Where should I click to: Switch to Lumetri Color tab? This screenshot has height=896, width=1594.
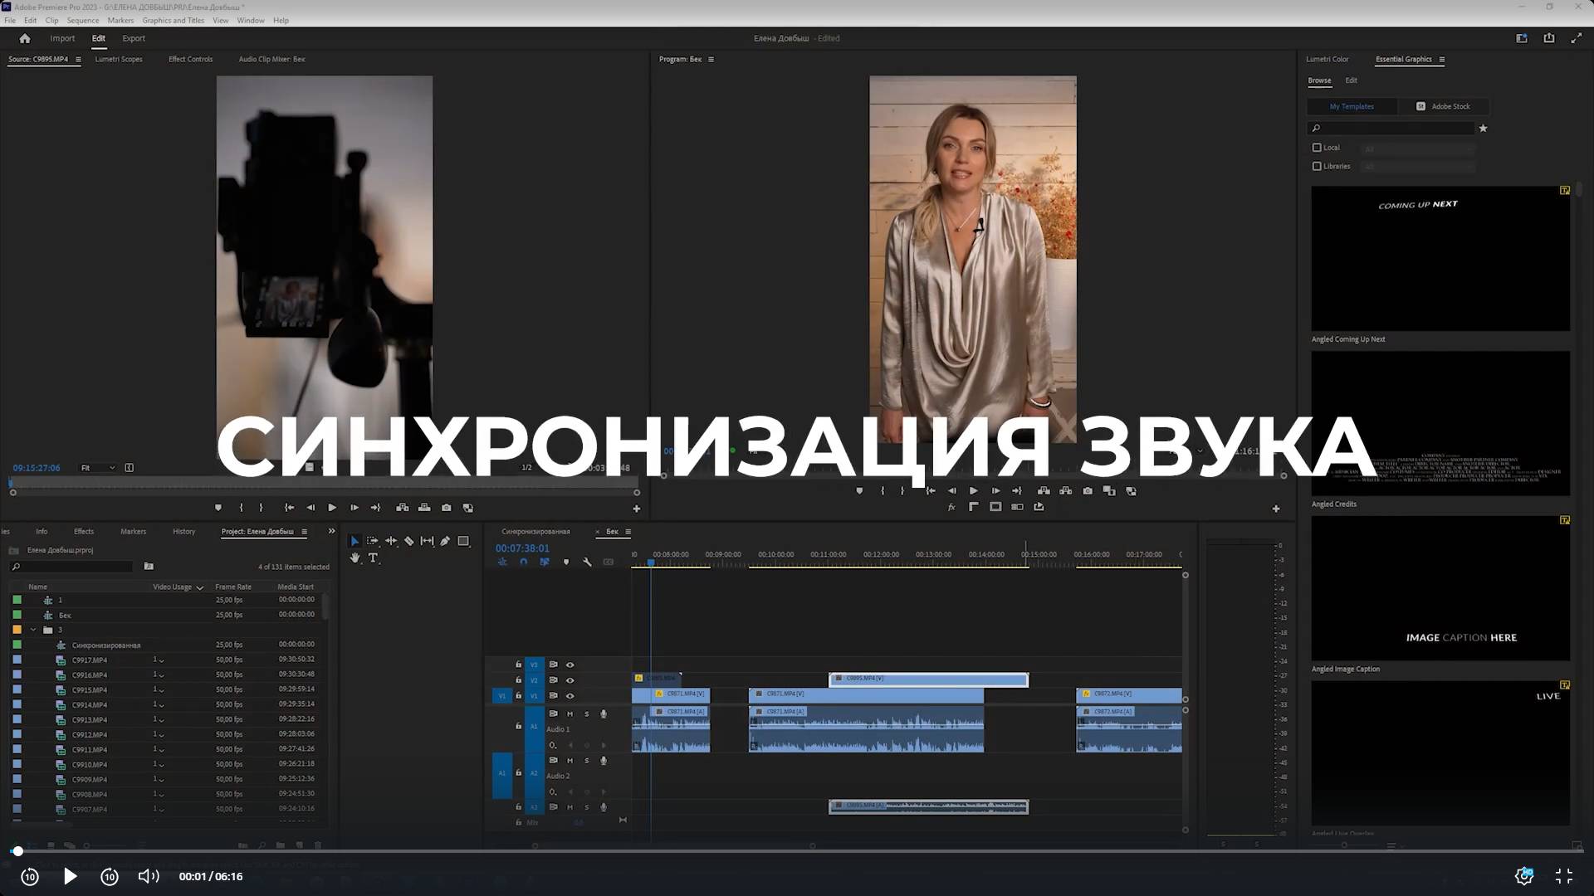1327,59
